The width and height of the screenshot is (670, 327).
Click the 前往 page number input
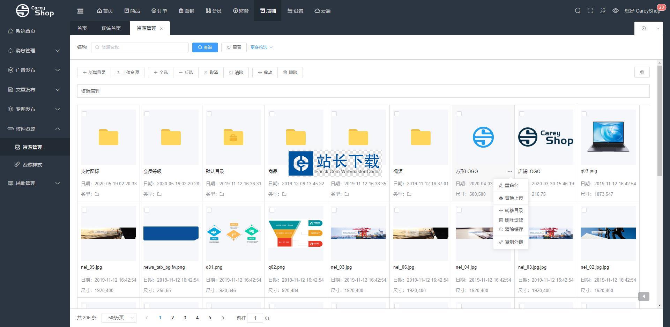[255, 318]
